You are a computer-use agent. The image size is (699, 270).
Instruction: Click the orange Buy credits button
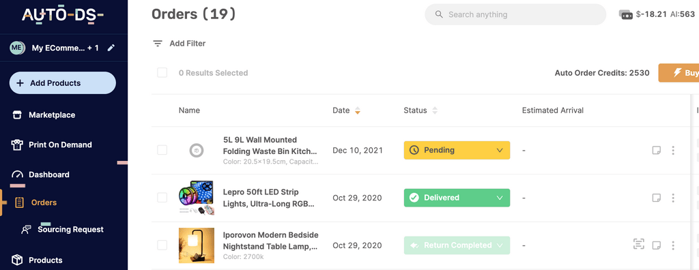point(679,73)
